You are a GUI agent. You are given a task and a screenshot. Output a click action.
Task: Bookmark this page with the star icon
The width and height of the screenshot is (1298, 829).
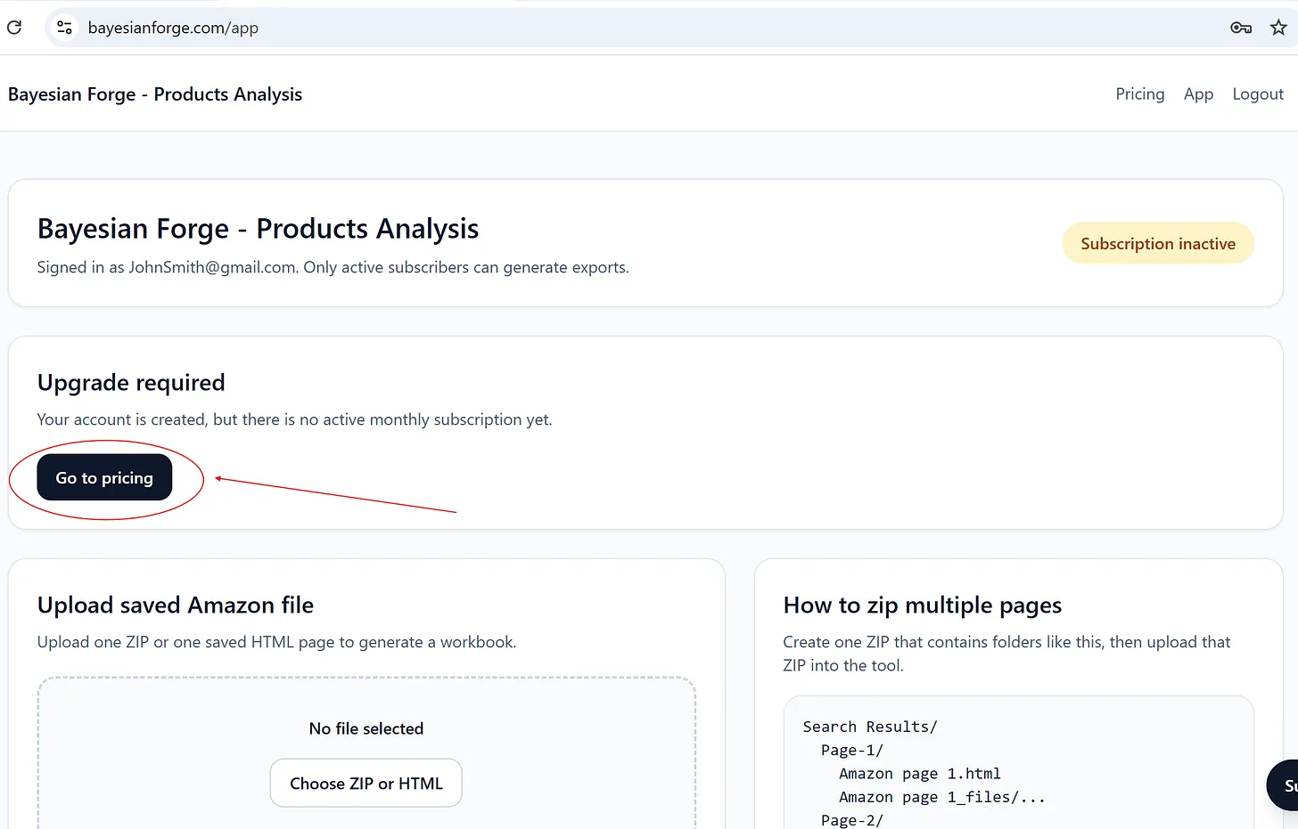point(1278,28)
